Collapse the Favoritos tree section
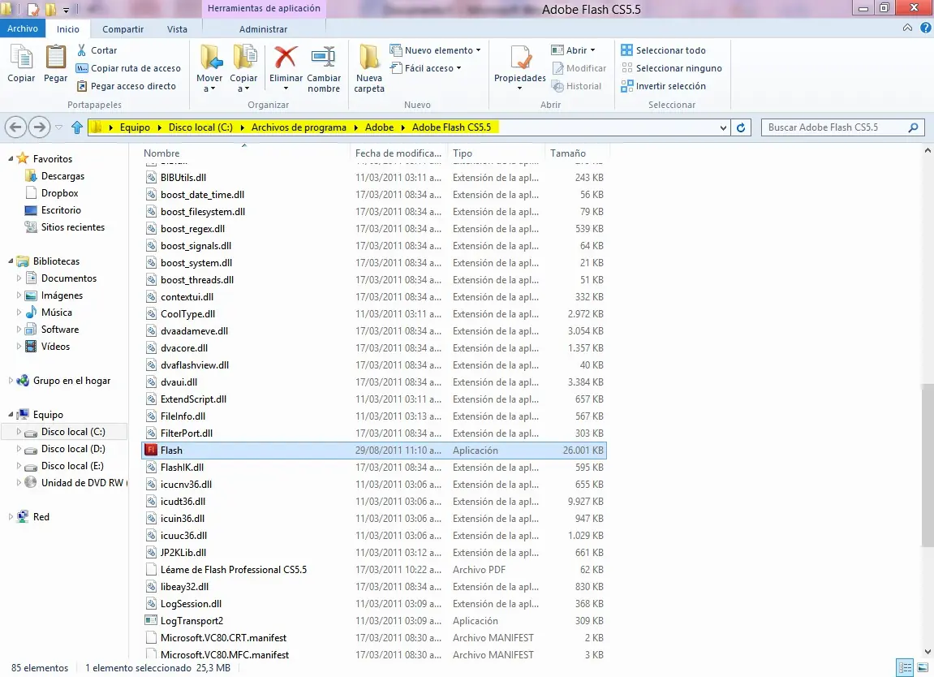This screenshot has height=677, width=934. pyautogui.click(x=10, y=159)
